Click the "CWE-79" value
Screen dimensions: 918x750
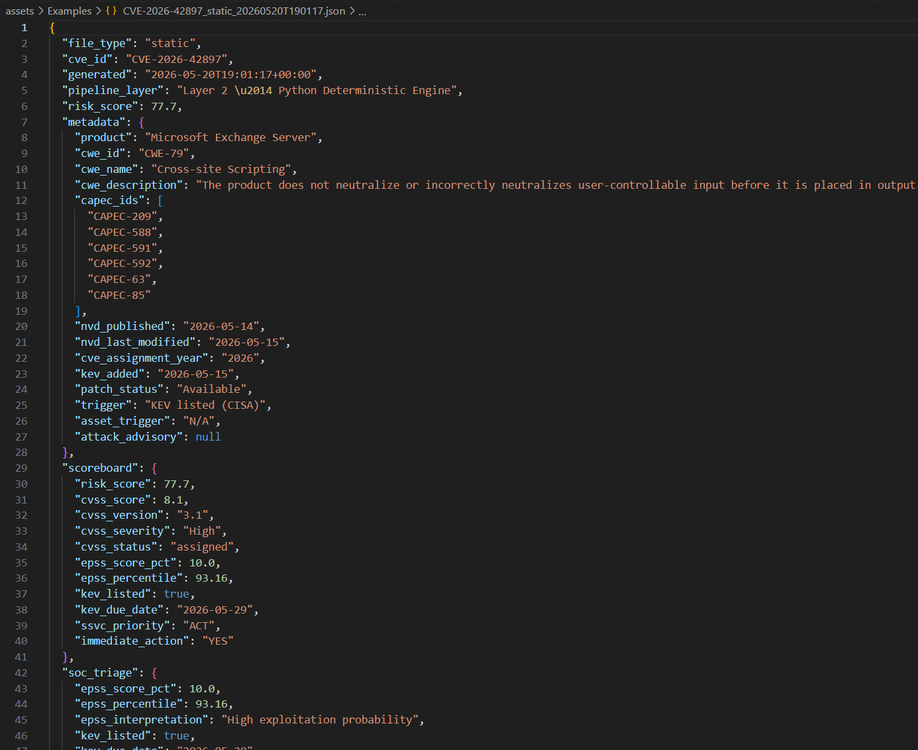164,153
